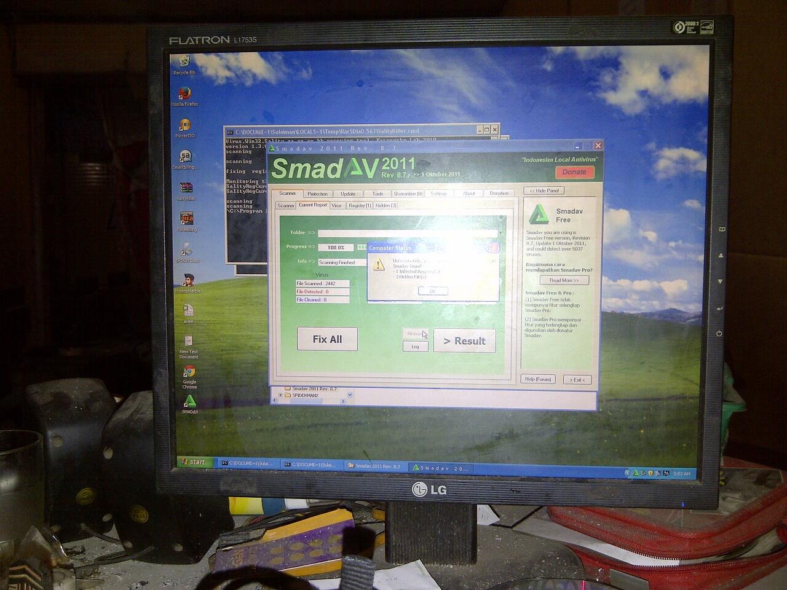Open the Help (Forum) button

pyautogui.click(x=538, y=379)
